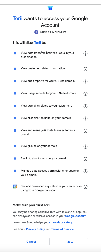
Task: Click 'See info about users on your domain'
Action: pyautogui.click(x=44, y=158)
